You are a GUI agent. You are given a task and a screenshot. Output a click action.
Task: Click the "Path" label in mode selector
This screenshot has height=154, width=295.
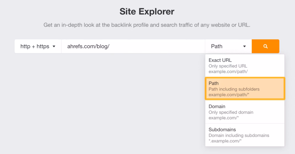(x=217, y=46)
